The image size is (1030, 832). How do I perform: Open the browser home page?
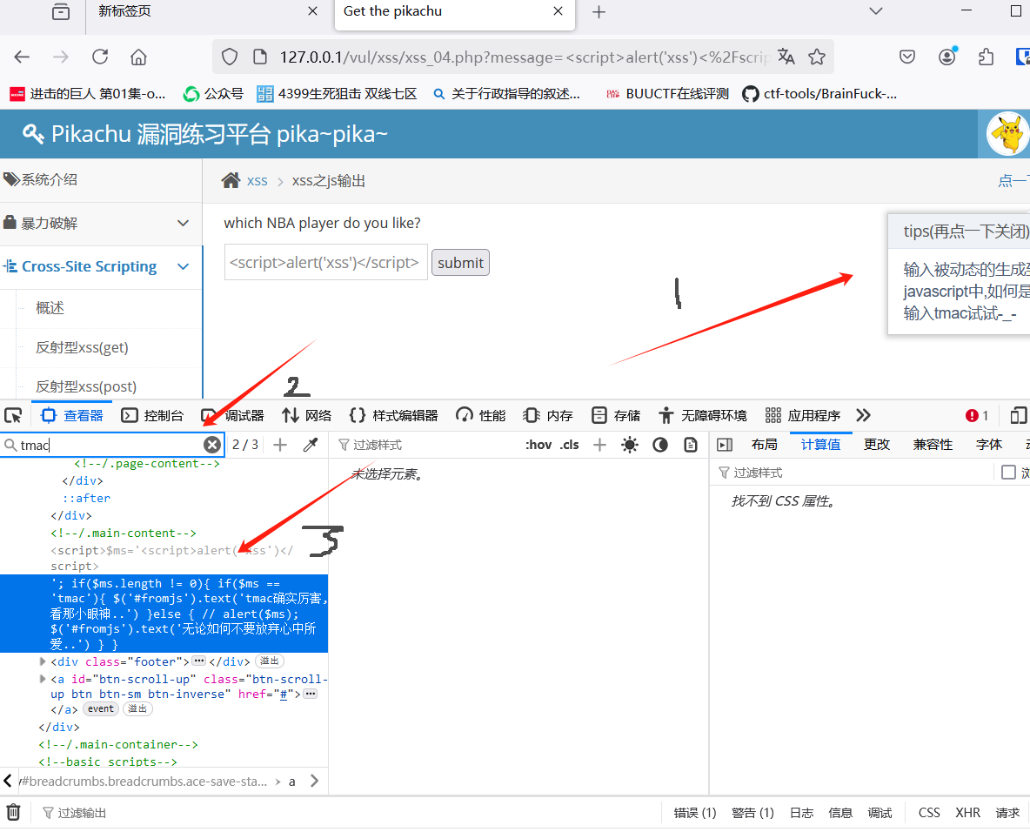click(x=138, y=57)
